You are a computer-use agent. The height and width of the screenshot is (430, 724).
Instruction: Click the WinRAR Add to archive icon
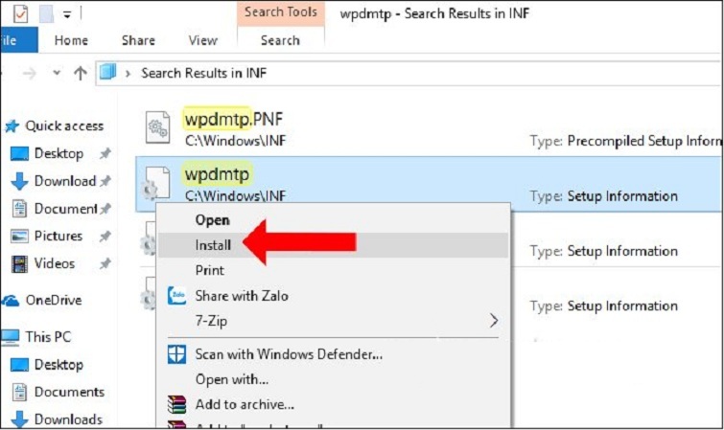click(176, 405)
